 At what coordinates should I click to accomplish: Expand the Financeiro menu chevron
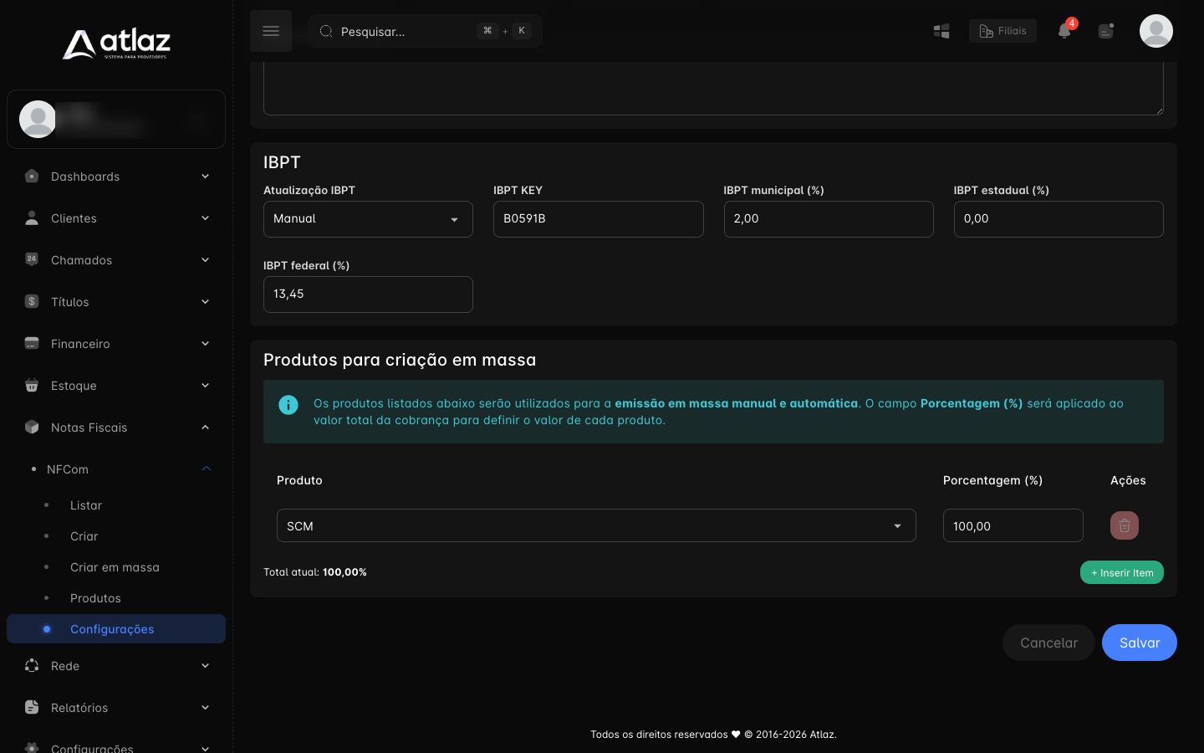[205, 343]
